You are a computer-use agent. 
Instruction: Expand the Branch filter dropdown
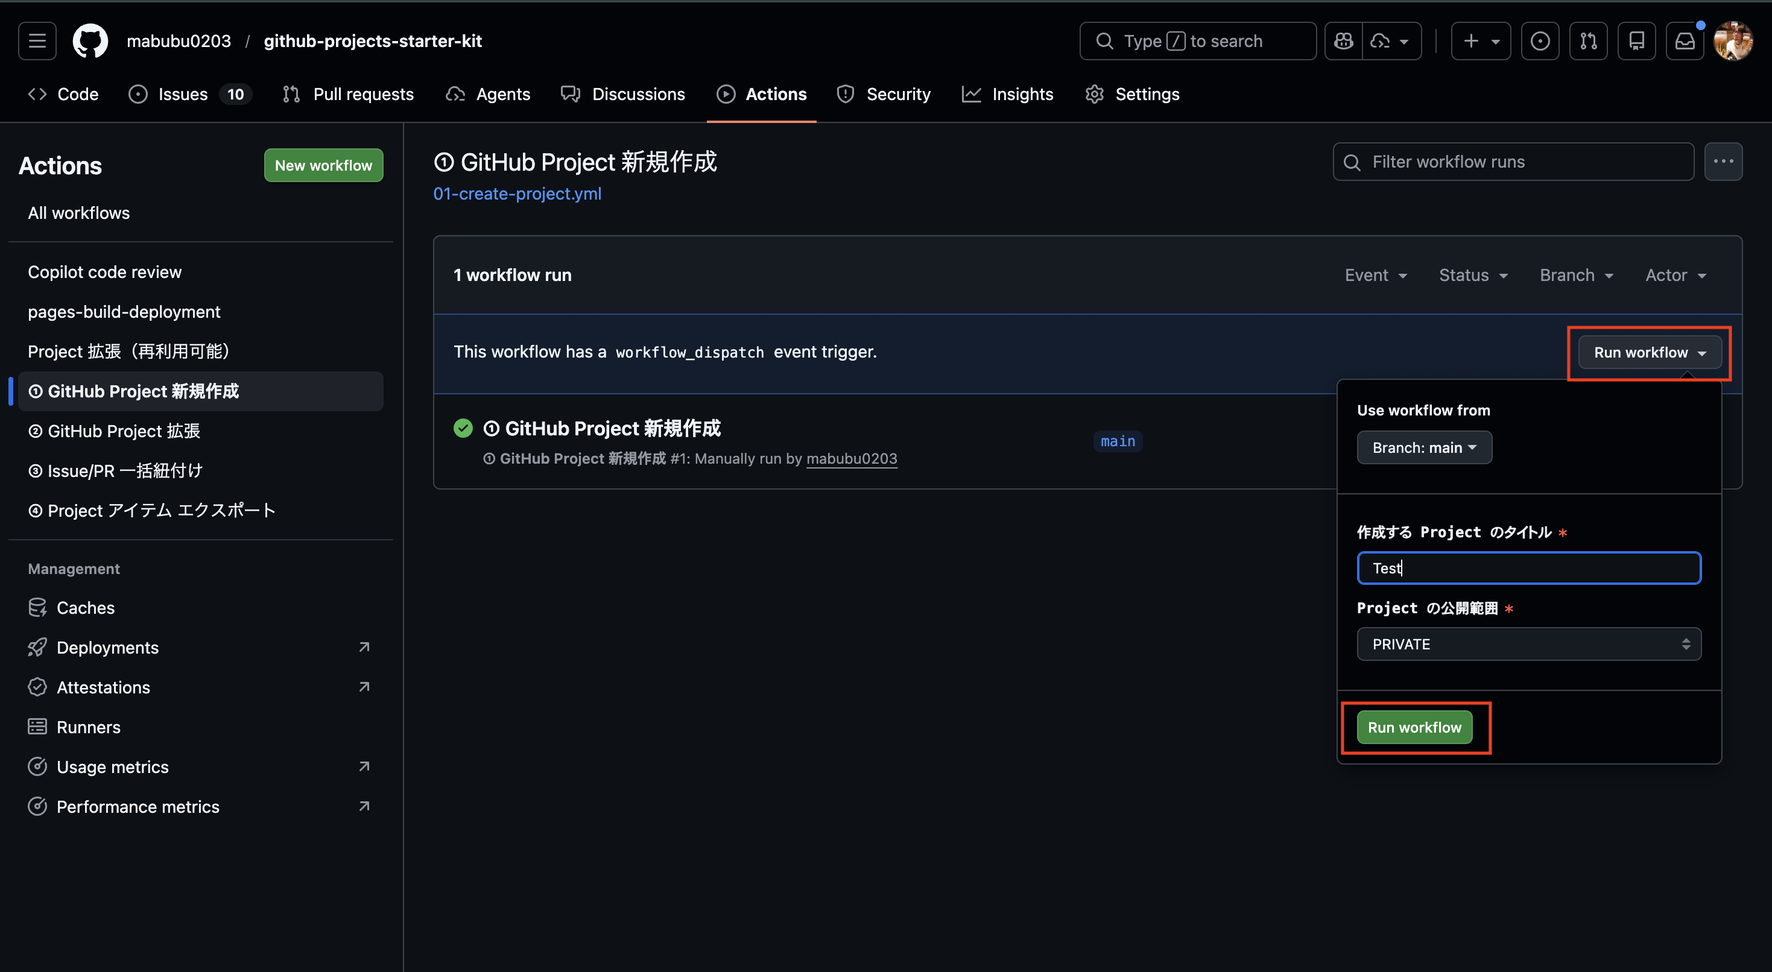coord(1577,276)
